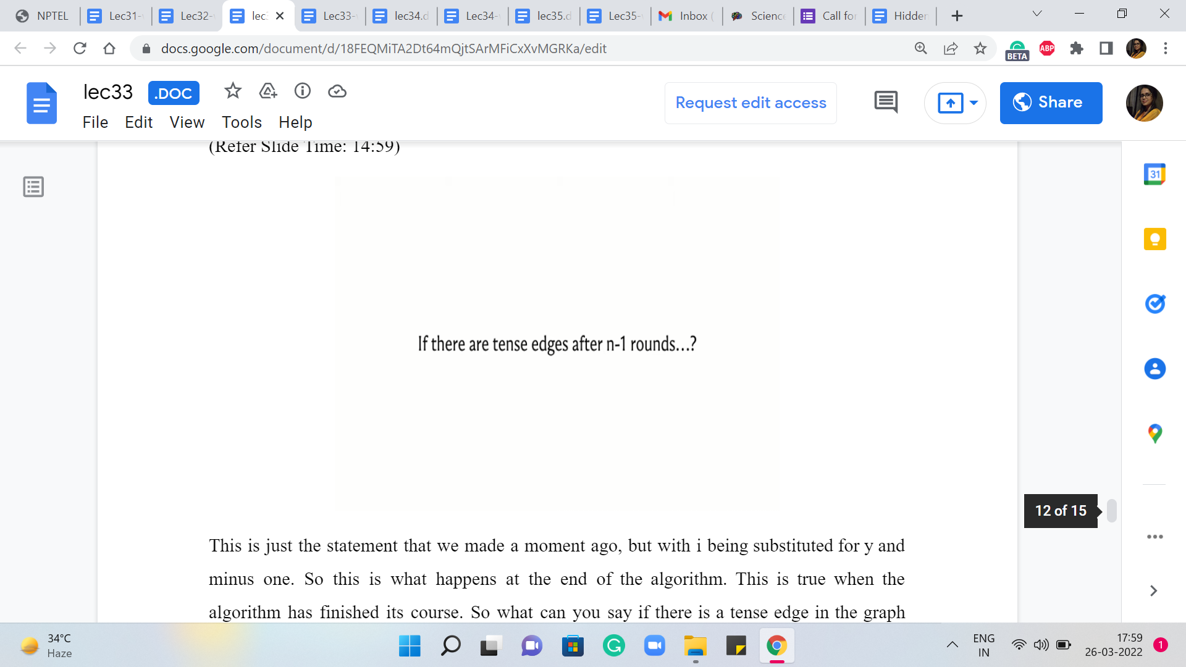Viewport: 1186px width, 667px height.
Task: Click the blue Share button
Action: 1051,103
